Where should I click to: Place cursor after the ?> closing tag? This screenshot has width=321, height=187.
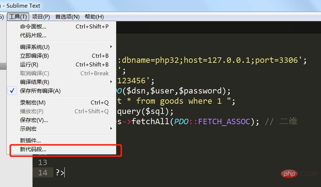click(65, 173)
